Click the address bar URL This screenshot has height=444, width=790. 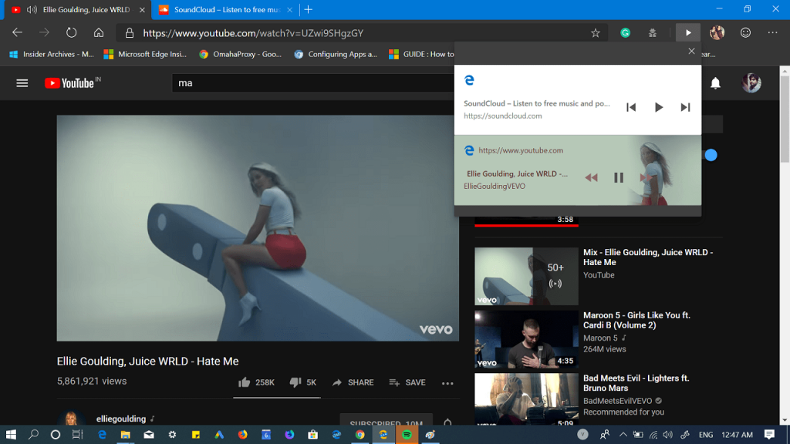point(253,33)
